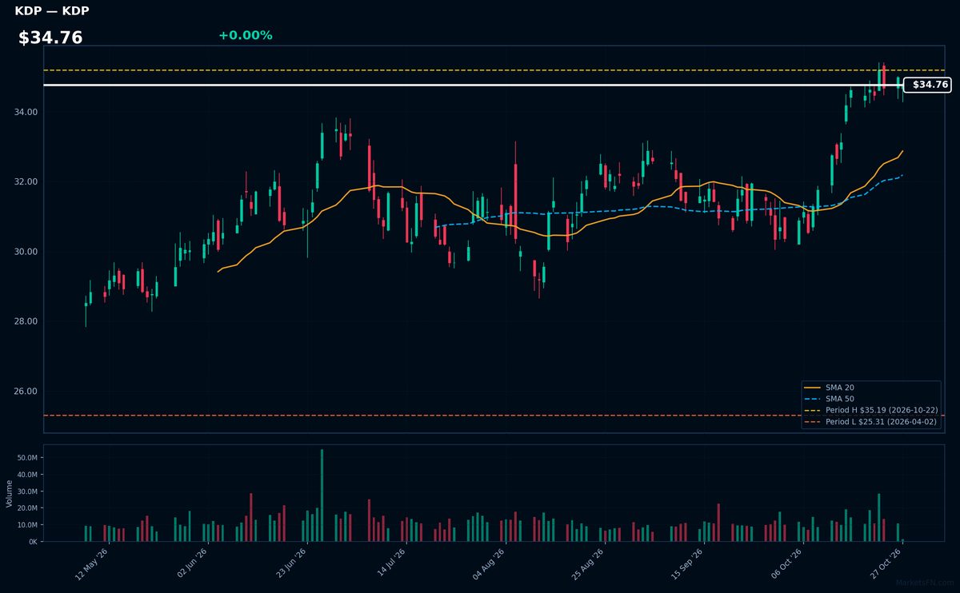960x593 pixels.
Task: Click the 15 Sep '26 date label
Action: 688,564
